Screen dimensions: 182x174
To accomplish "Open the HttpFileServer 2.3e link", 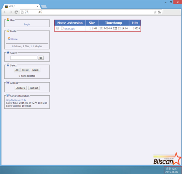I will tap(16, 100).
